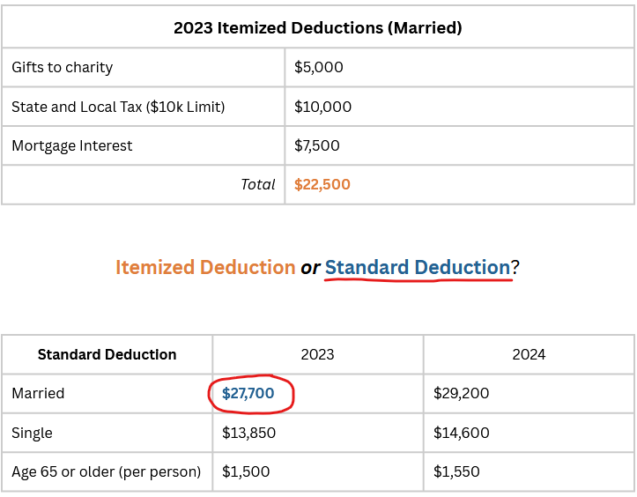This screenshot has height=497, width=637.
Task: Click the 2024 column header
Action: pos(529,354)
